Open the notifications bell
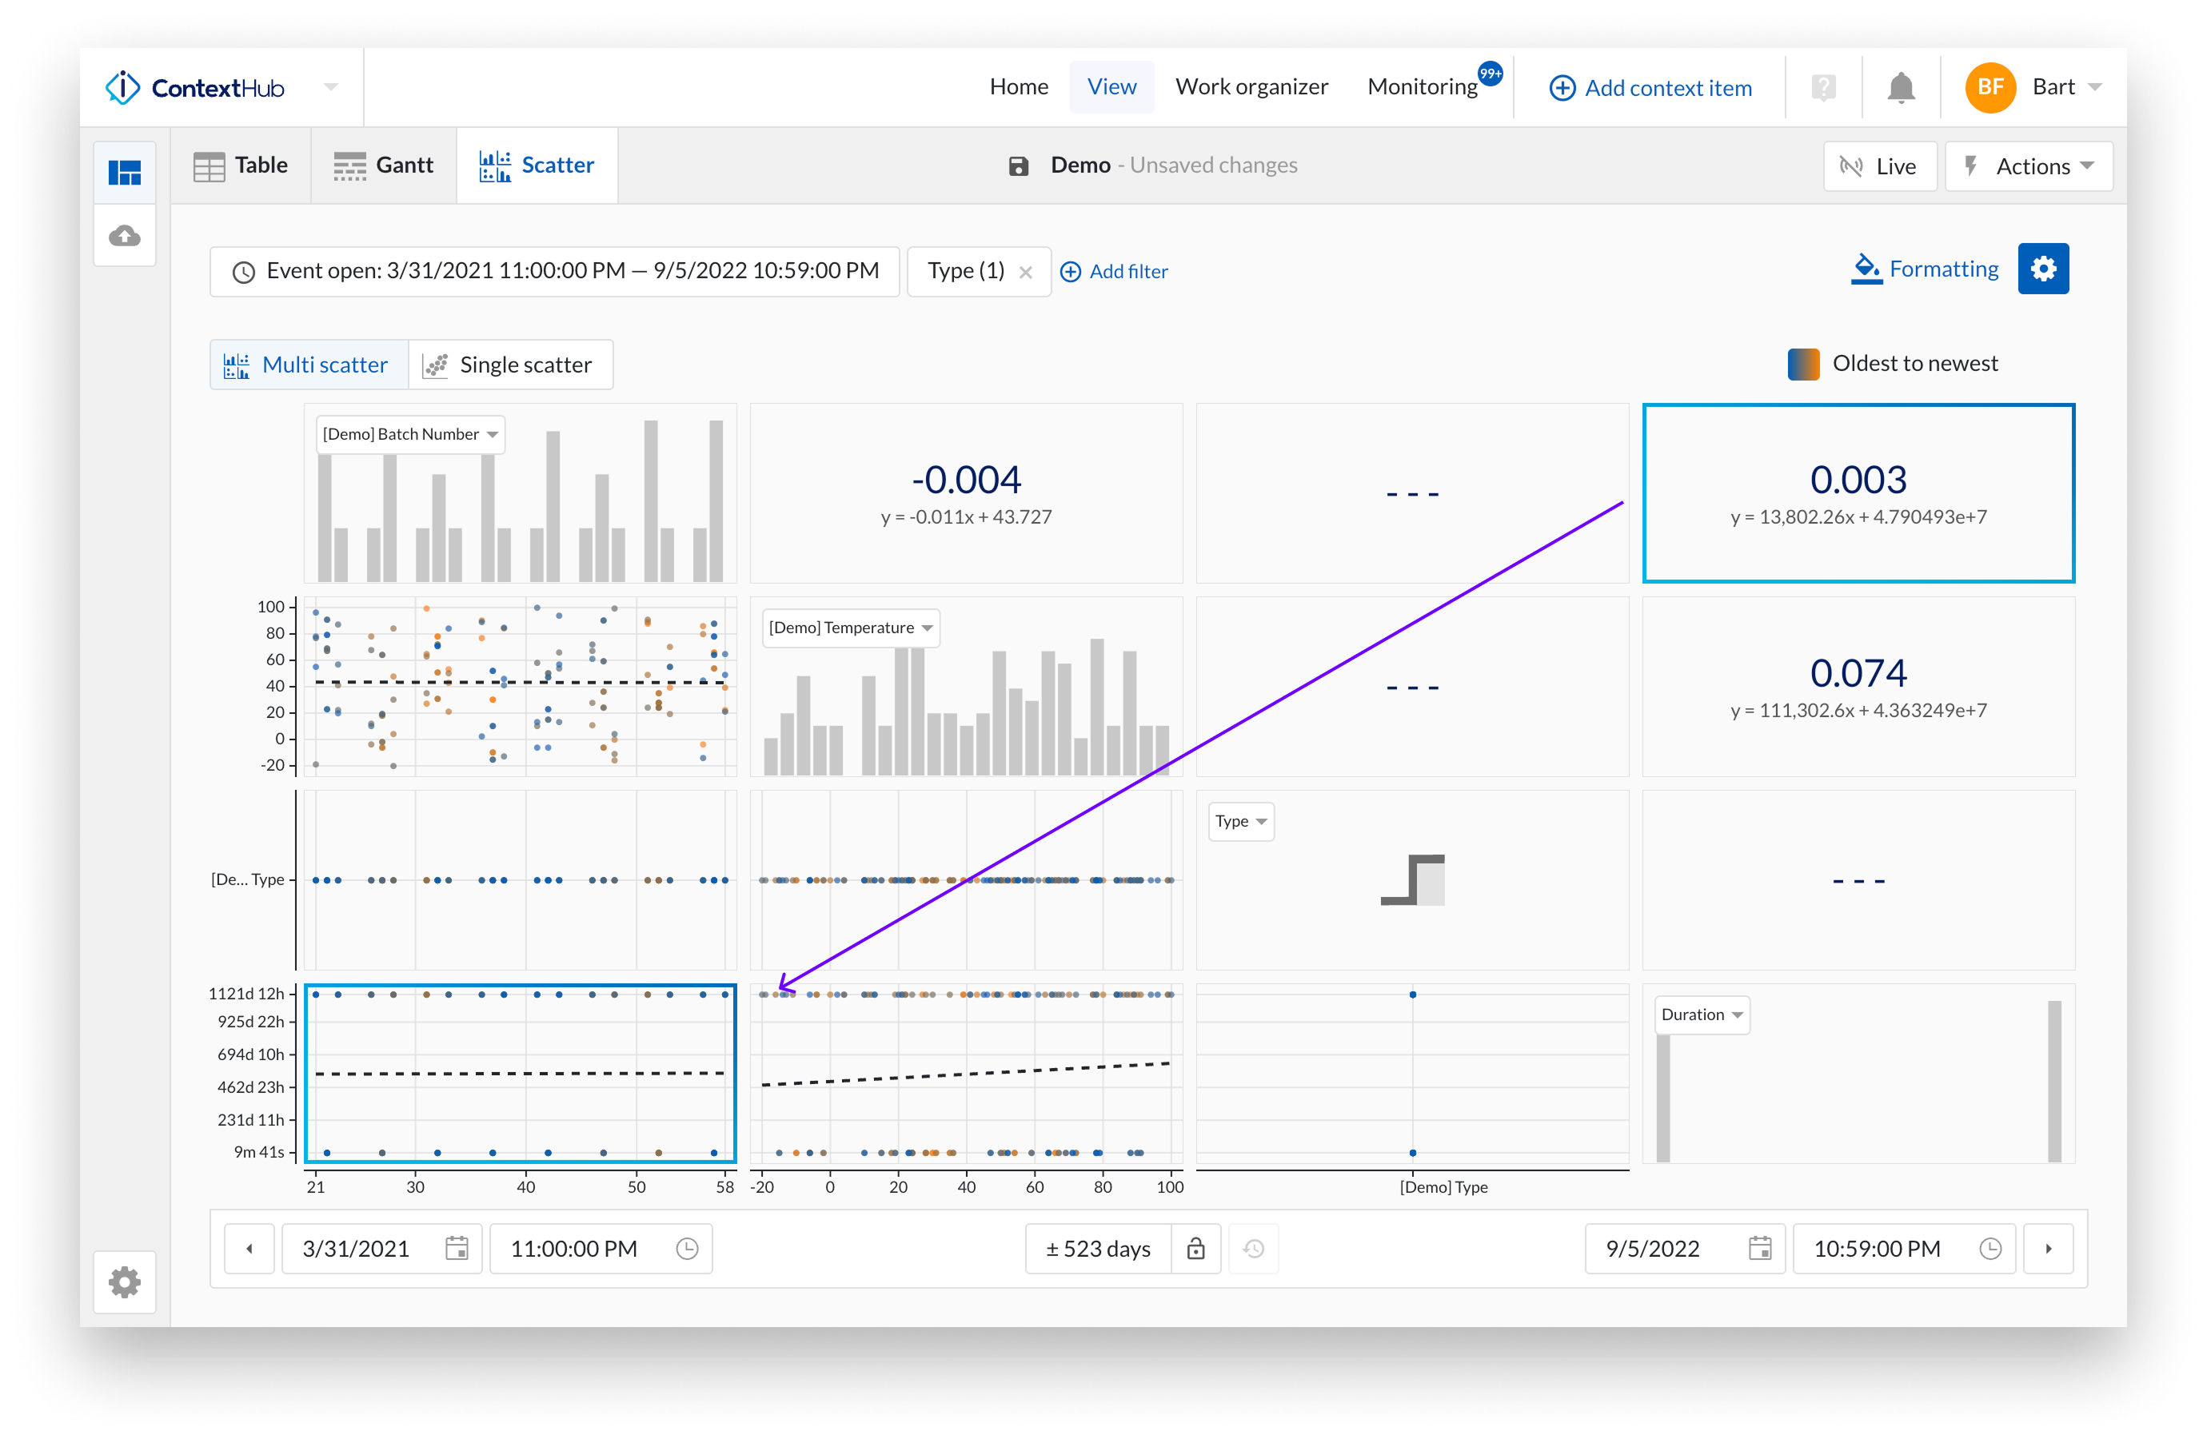This screenshot has width=2207, height=1439. pos(1901,86)
